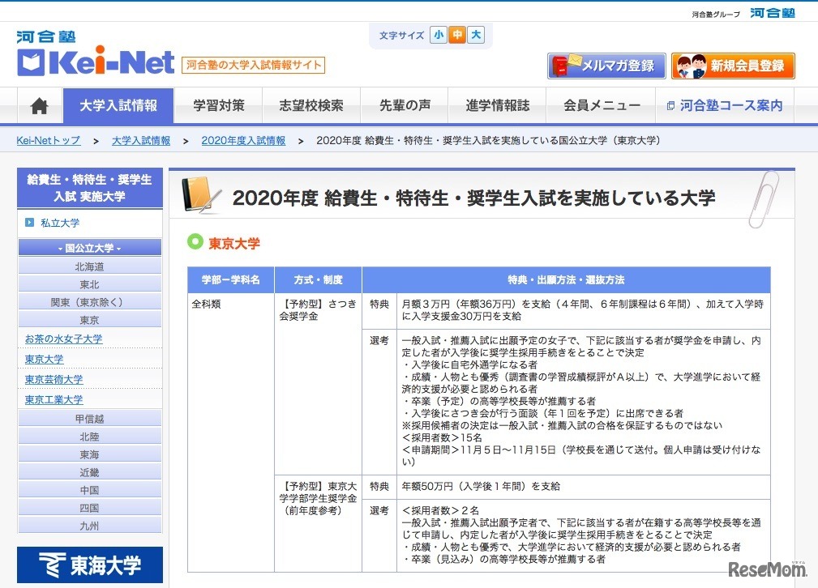Screen dimensions: 818x588
Task: Open the 学習対策 tab
Action: (219, 106)
